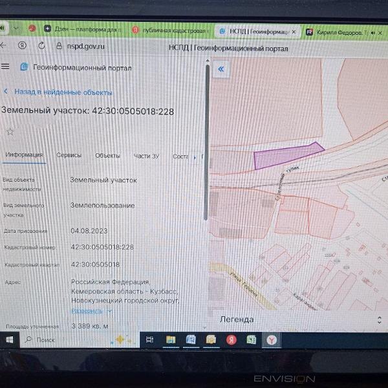The image size is (388, 388).
Task: Open the Word document icon on the taskbar
Action: 191,339
